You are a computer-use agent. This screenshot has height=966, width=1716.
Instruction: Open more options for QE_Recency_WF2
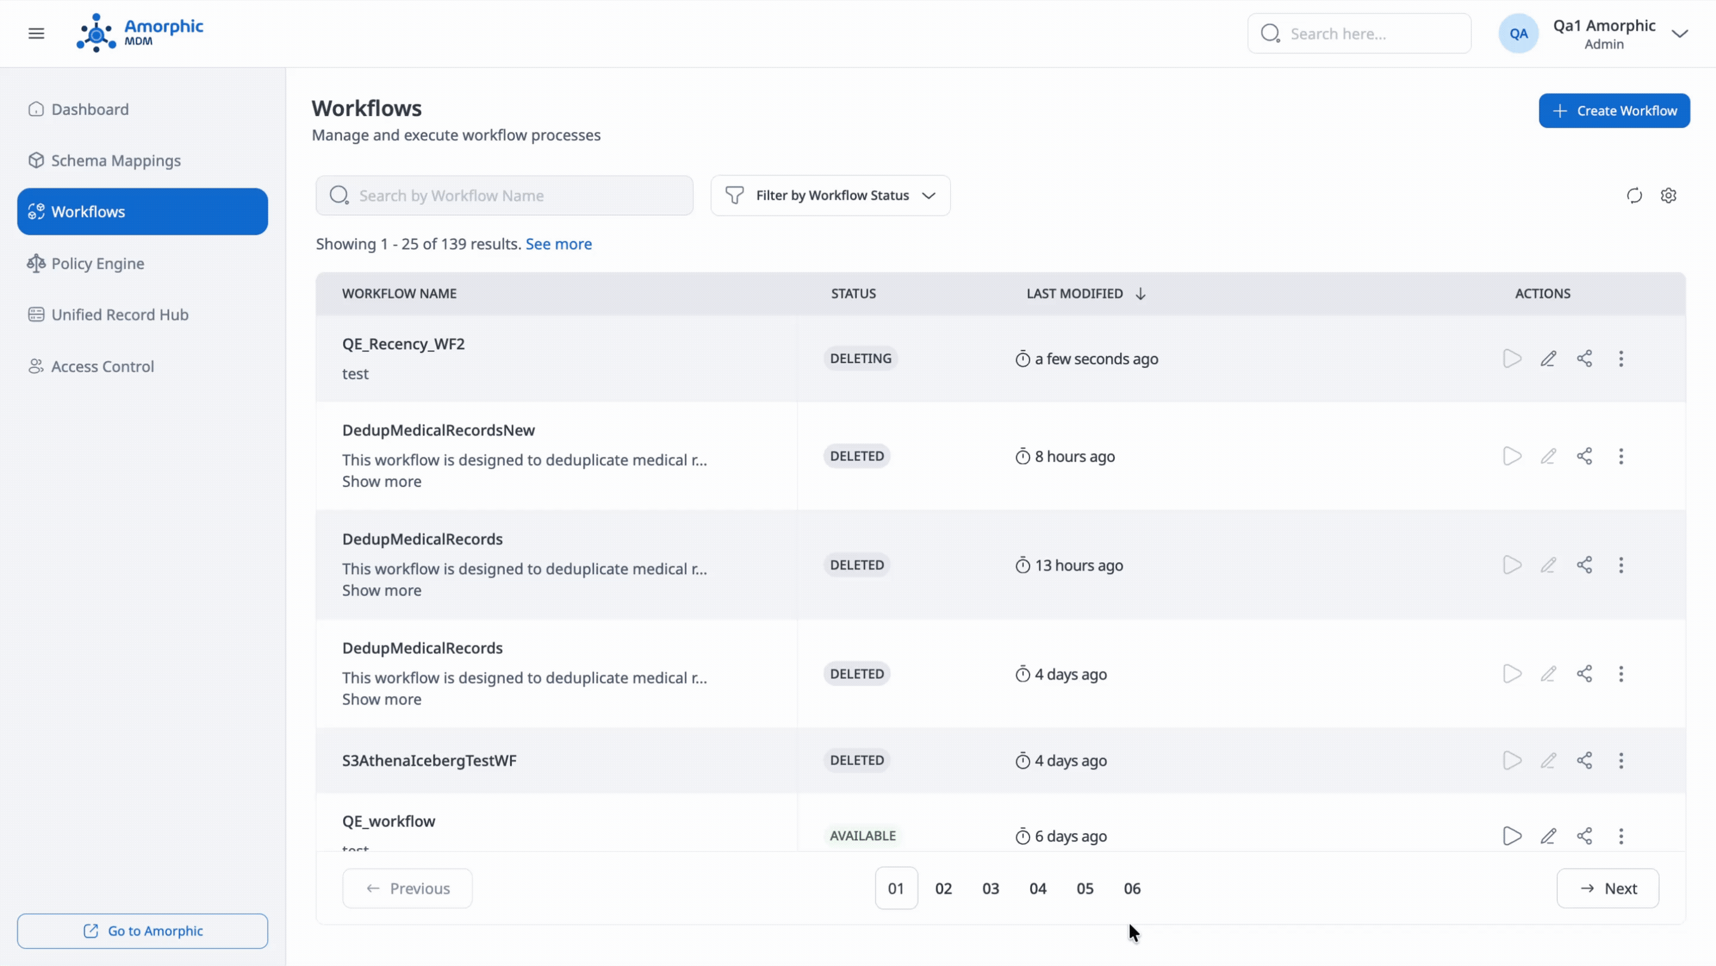tap(1621, 359)
